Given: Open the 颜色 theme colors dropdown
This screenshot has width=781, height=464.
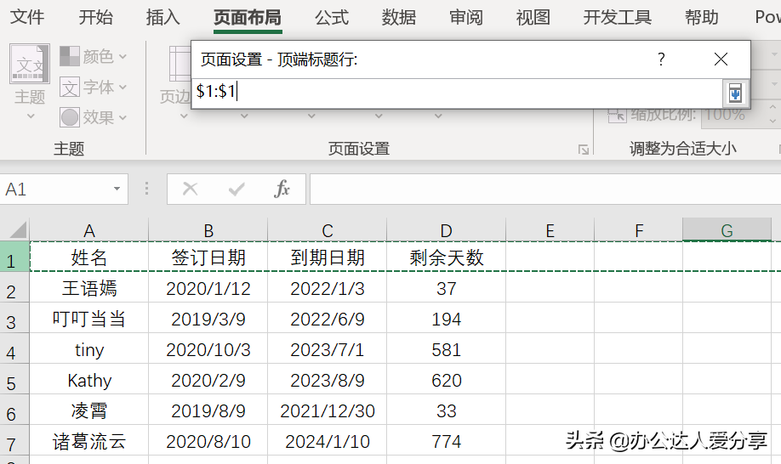Looking at the screenshot, I should click(93, 56).
